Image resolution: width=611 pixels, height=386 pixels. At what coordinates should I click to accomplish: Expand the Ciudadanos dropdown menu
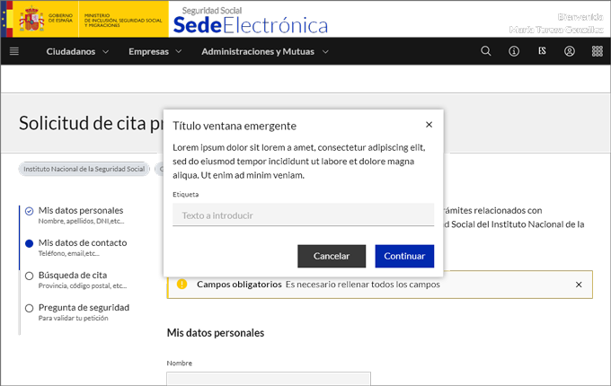click(x=77, y=51)
